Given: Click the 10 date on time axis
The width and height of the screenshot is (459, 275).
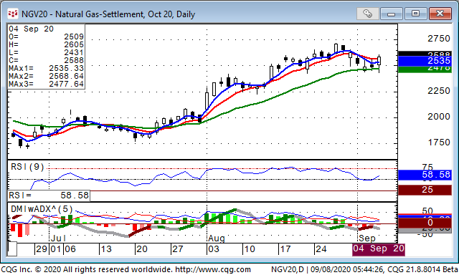Looking at the screenshot, I should click(250, 249).
